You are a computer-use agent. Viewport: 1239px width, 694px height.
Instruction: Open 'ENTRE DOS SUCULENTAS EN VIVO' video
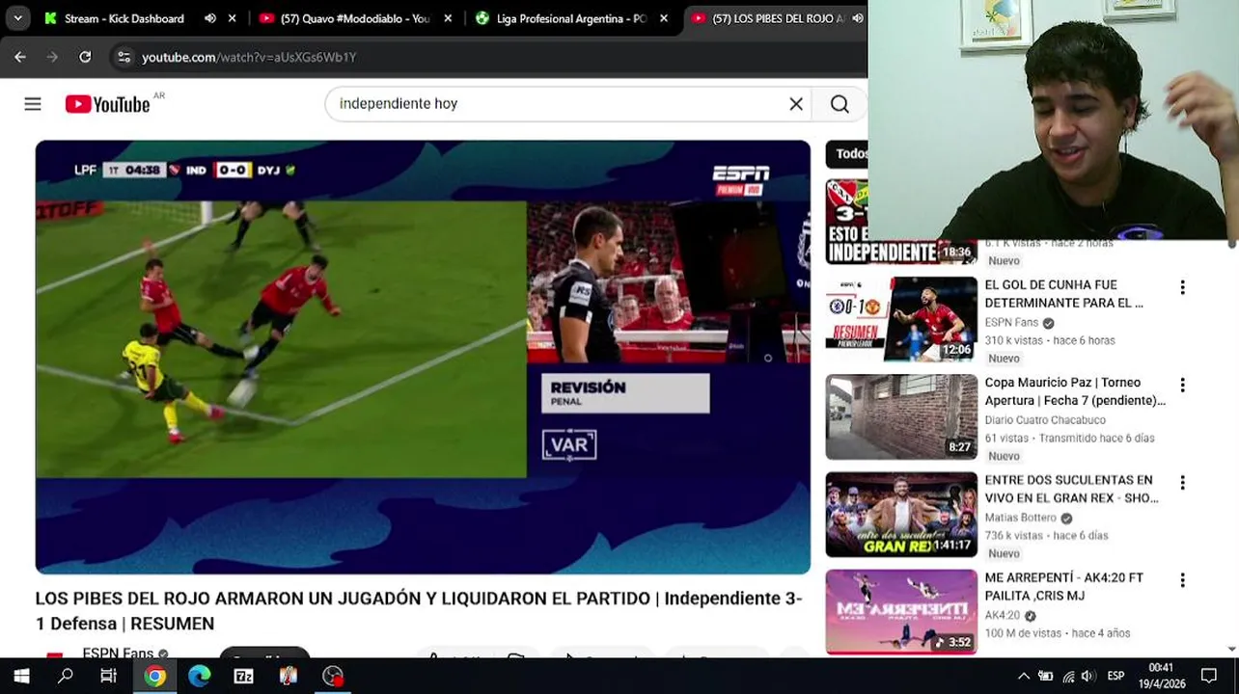(1071, 489)
